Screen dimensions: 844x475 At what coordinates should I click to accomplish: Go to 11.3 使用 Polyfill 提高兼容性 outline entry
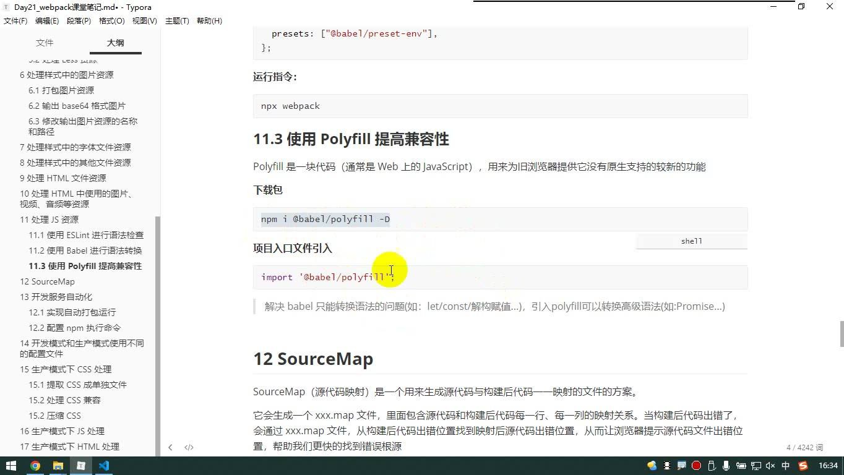click(85, 266)
